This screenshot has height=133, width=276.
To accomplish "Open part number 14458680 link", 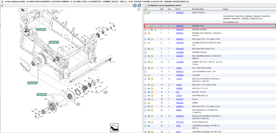I will [180, 62].
